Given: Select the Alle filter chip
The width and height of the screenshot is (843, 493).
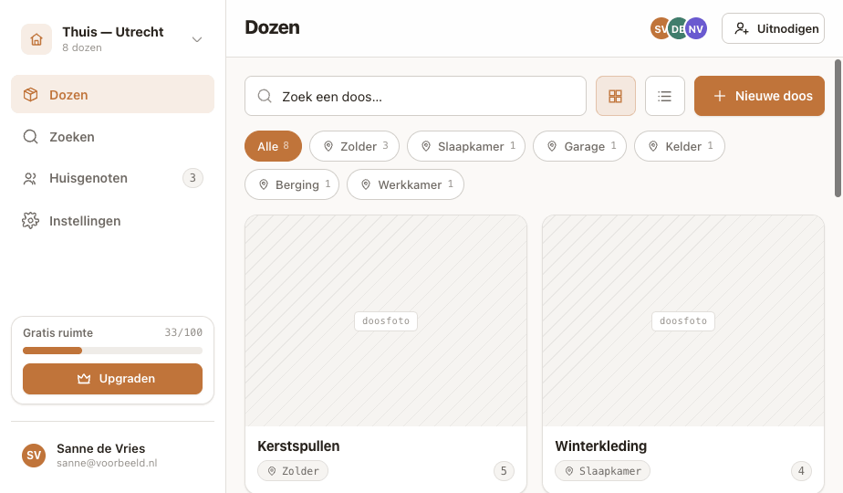Looking at the screenshot, I should [273, 146].
